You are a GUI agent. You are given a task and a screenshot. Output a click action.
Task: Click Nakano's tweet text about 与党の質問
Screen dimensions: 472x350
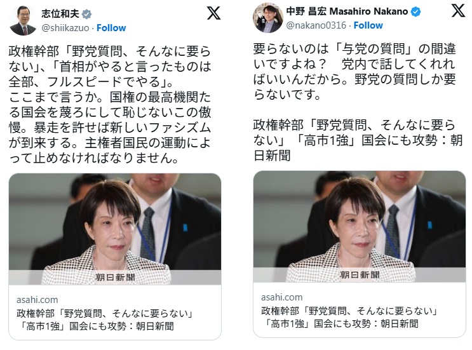354,72
